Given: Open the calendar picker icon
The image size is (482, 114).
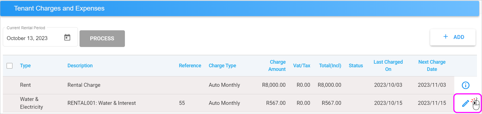Looking at the screenshot, I should pos(67,38).
